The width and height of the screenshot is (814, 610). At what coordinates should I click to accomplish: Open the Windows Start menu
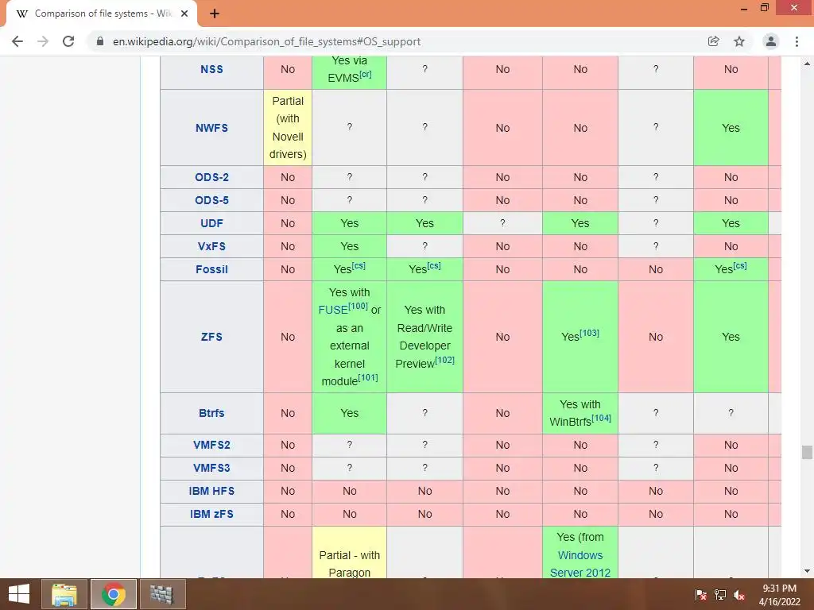pyautogui.click(x=19, y=594)
